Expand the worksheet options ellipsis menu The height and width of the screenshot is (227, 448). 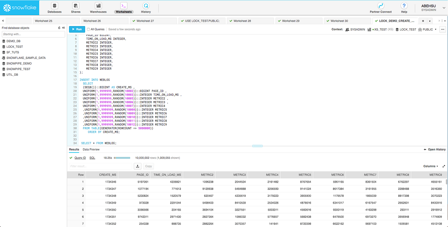tap(442, 29)
